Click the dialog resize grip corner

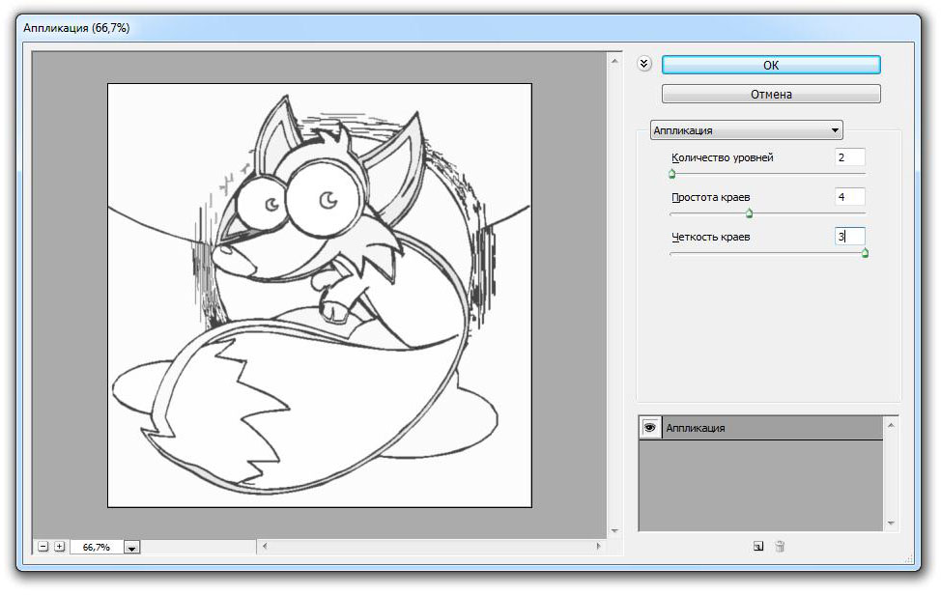point(910,558)
